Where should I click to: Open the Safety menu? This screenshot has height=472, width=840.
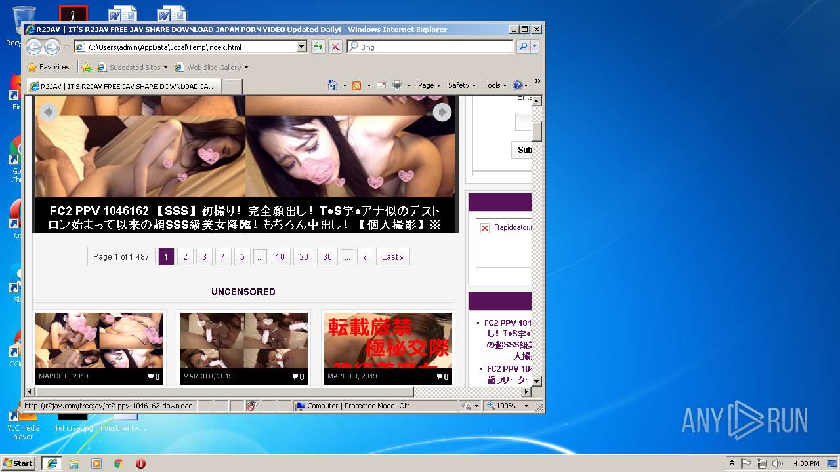(462, 85)
